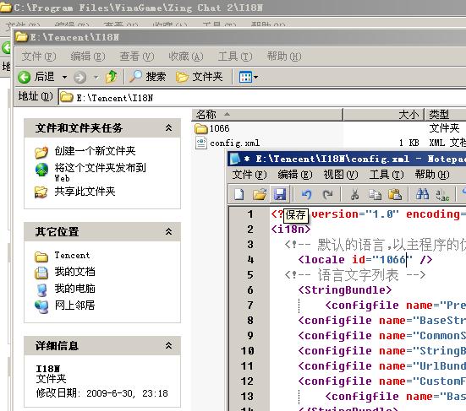Toggle the 文件夹 folders pane
This screenshot has height=411, width=466.
pos(199,77)
